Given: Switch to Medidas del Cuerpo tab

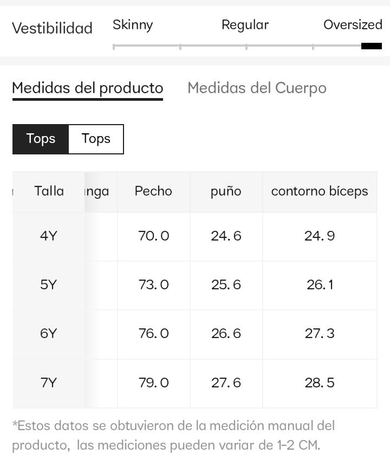Looking at the screenshot, I should pos(257,88).
